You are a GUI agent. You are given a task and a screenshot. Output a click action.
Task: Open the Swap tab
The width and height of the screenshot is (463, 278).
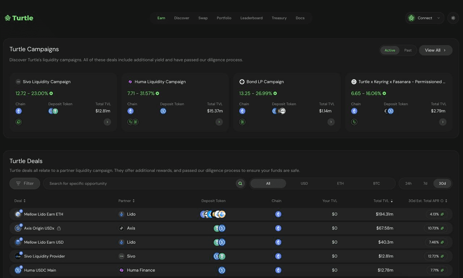[x=203, y=18]
